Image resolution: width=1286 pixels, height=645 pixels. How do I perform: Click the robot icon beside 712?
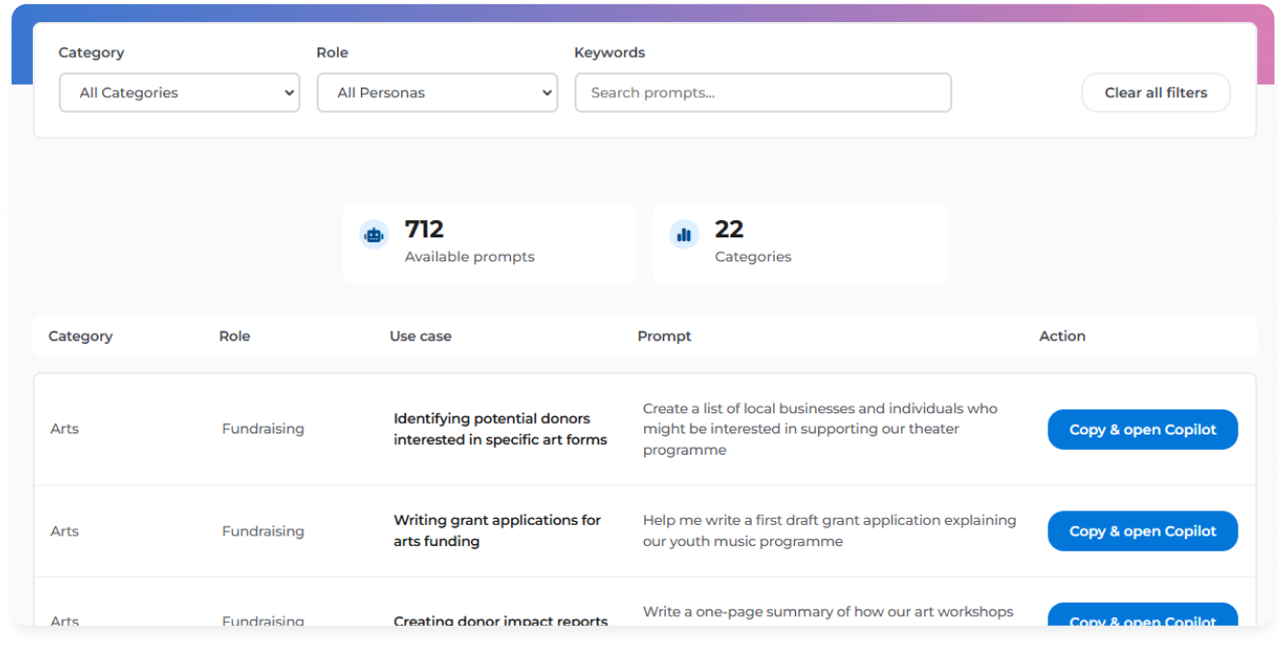click(x=374, y=235)
